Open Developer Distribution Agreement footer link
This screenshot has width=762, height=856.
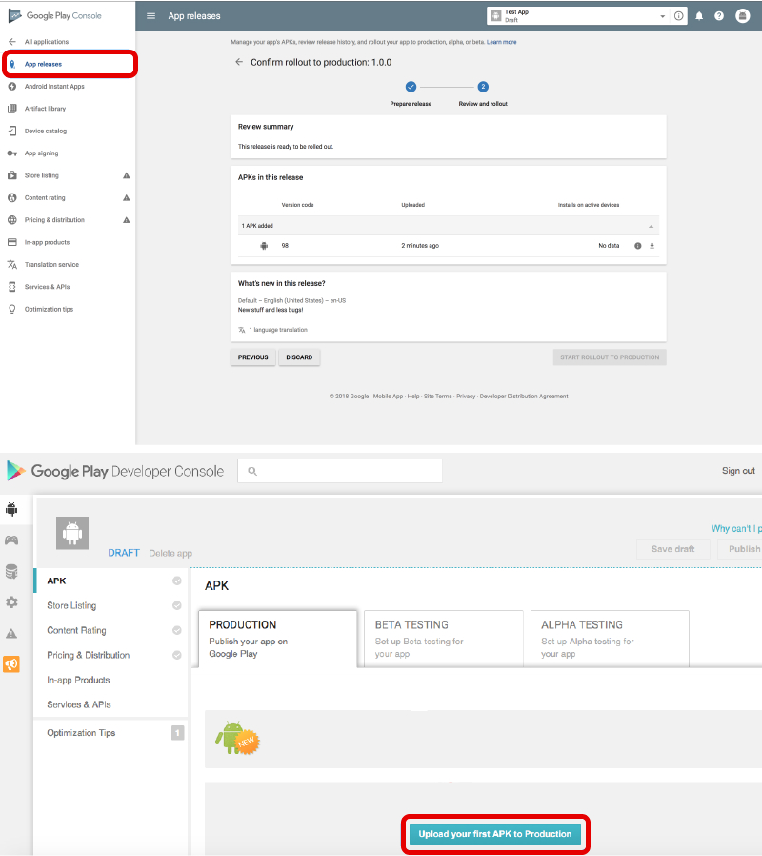(x=524, y=397)
